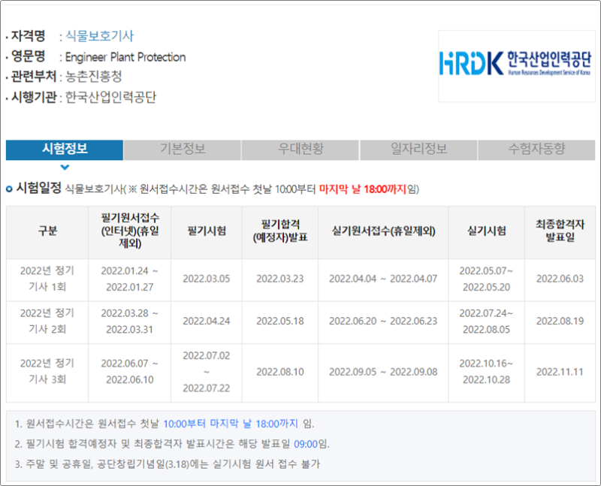Click the 2022년 정기 기사 3회 row label
This screenshot has height=486, width=601.
pyautogui.click(x=47, y=371)
